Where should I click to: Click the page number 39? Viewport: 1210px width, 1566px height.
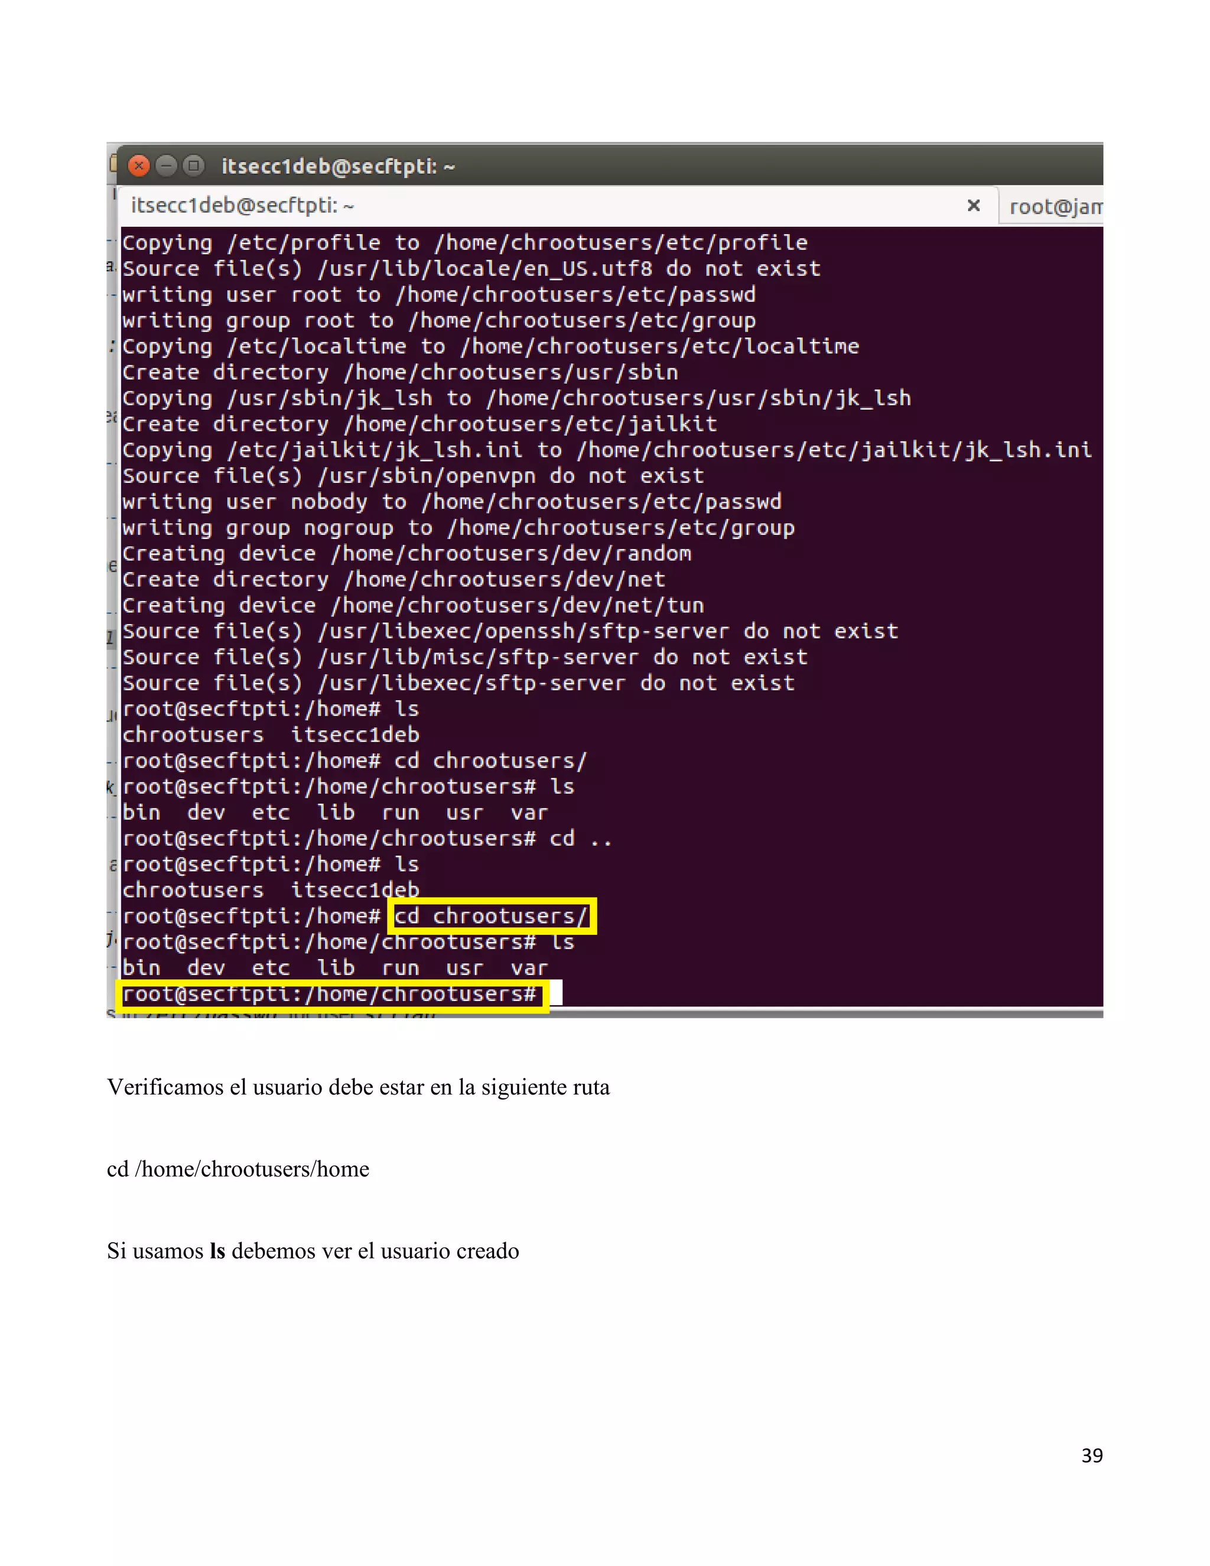pyautogui.click(x=1092, y=1456)
